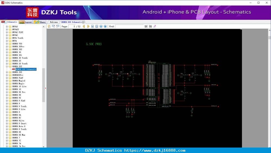This screenshot has height=153, width=271.
Task: Expand the HONOR 30Pro folder
Action: tap(7, 46)
